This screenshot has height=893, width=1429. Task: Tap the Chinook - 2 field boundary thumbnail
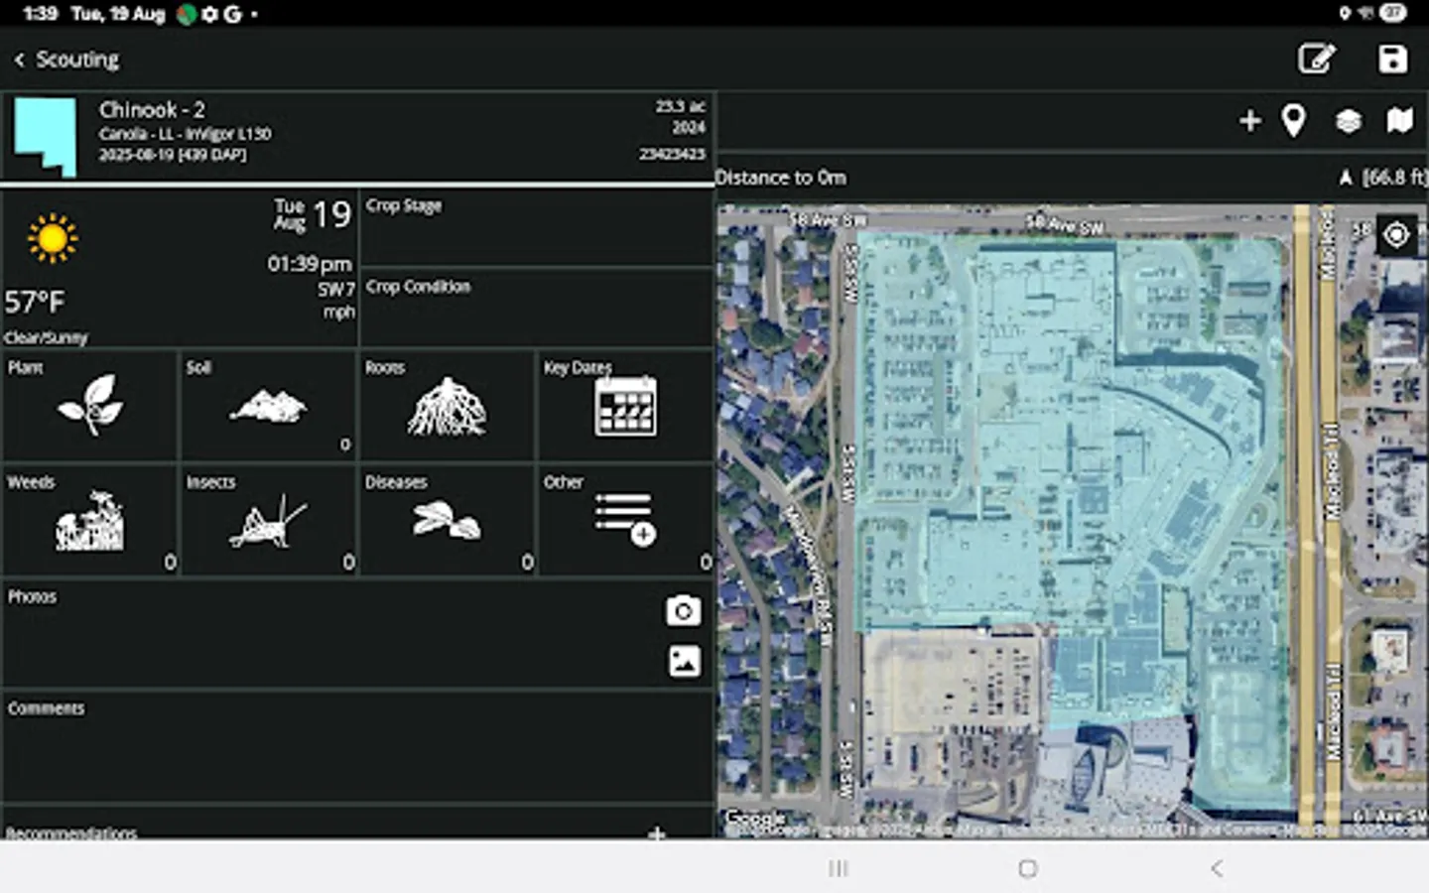pyautogui.click(x=44, y=137)
